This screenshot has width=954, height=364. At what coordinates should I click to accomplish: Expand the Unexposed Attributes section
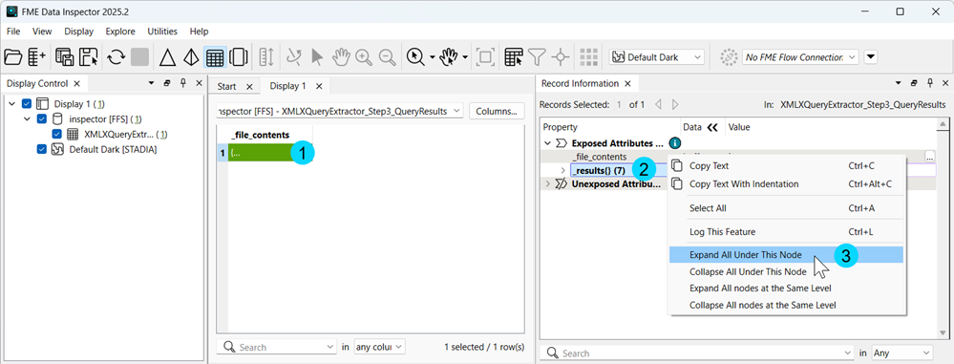[x=547, y=183]
